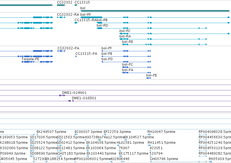231x163 pixels.
Task: Click the CG32032-PA arrow glyph
Action: pyautogui.click(x=61, y=51)
